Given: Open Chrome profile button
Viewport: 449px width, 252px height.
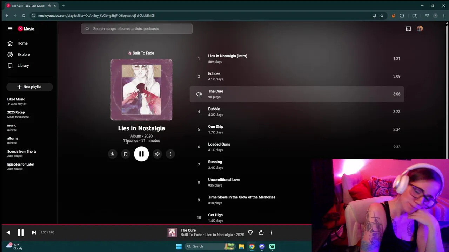Looking at the screenshot, I should tap(435, 15).
